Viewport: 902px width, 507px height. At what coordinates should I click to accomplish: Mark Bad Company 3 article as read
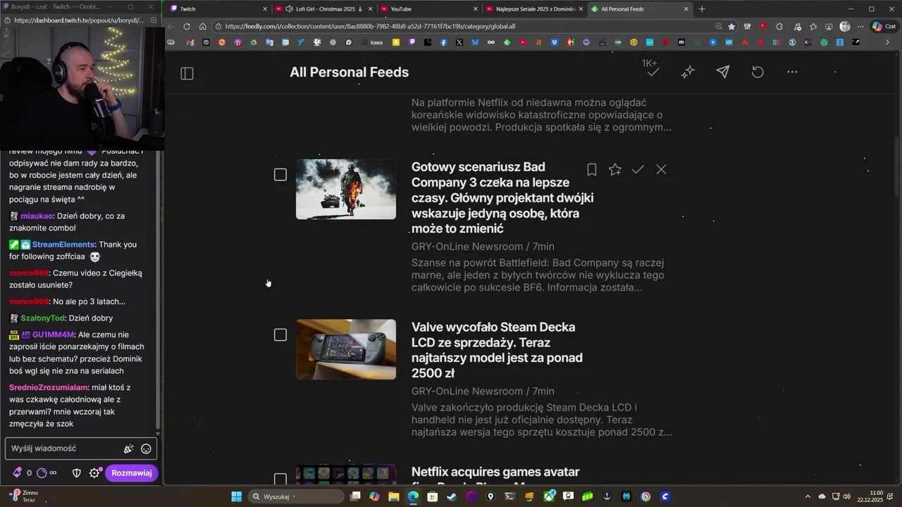click(x=638, y=170)
